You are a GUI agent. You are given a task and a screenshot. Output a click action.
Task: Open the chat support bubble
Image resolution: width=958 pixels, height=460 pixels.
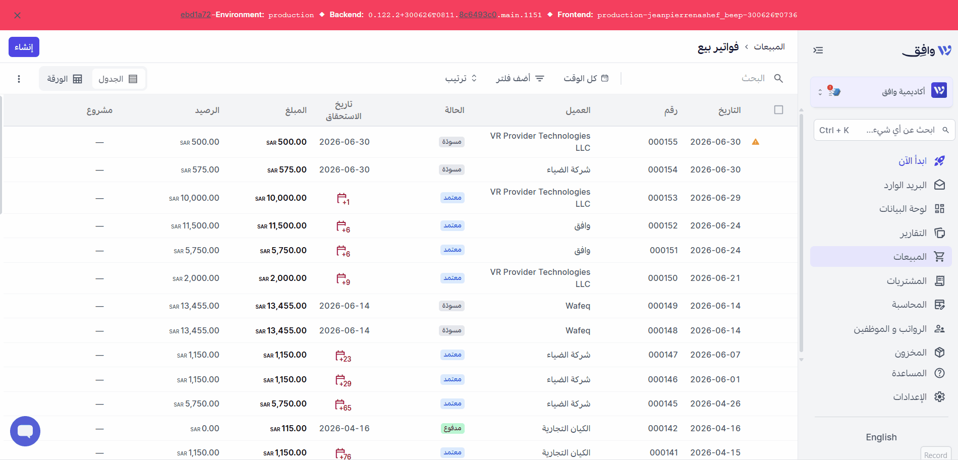(x=25, y=431)
